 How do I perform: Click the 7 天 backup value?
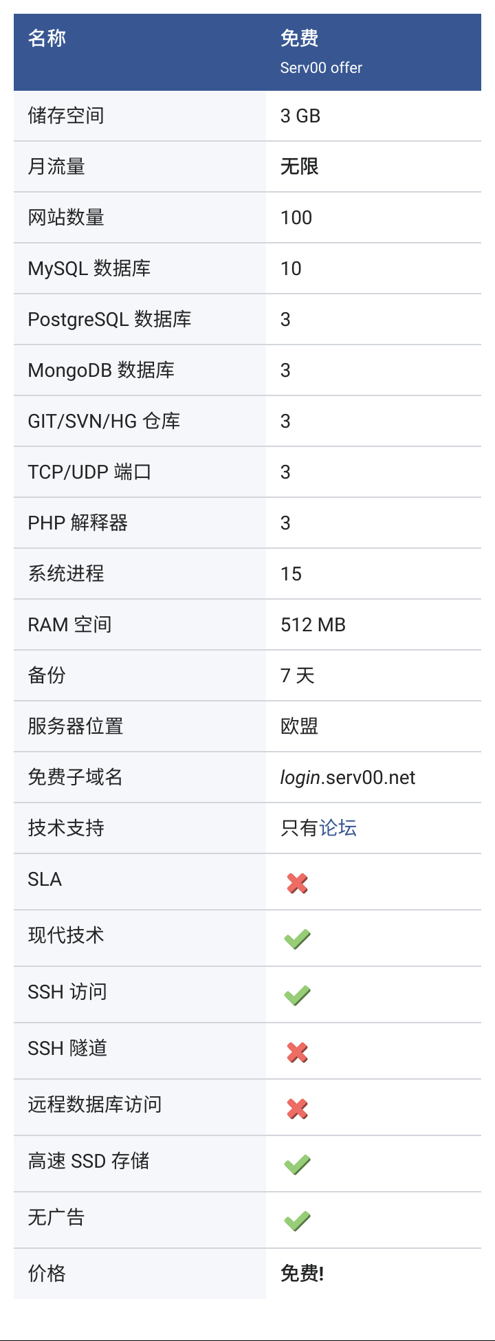click(297, 675)
